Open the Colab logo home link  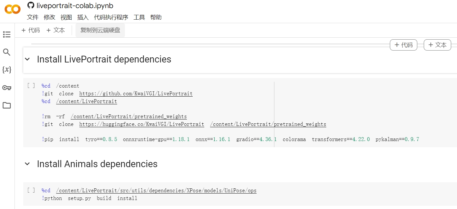(x=13, y=10)
